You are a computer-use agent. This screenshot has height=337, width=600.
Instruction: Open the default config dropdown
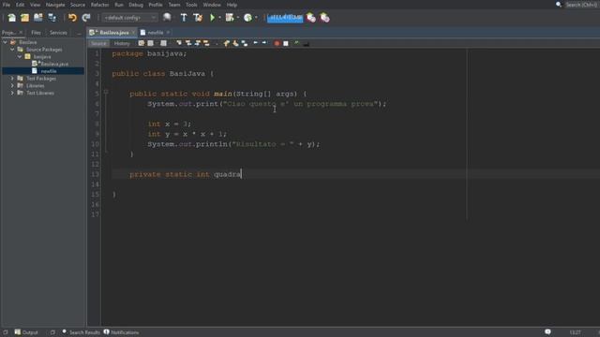click(129, 18)
